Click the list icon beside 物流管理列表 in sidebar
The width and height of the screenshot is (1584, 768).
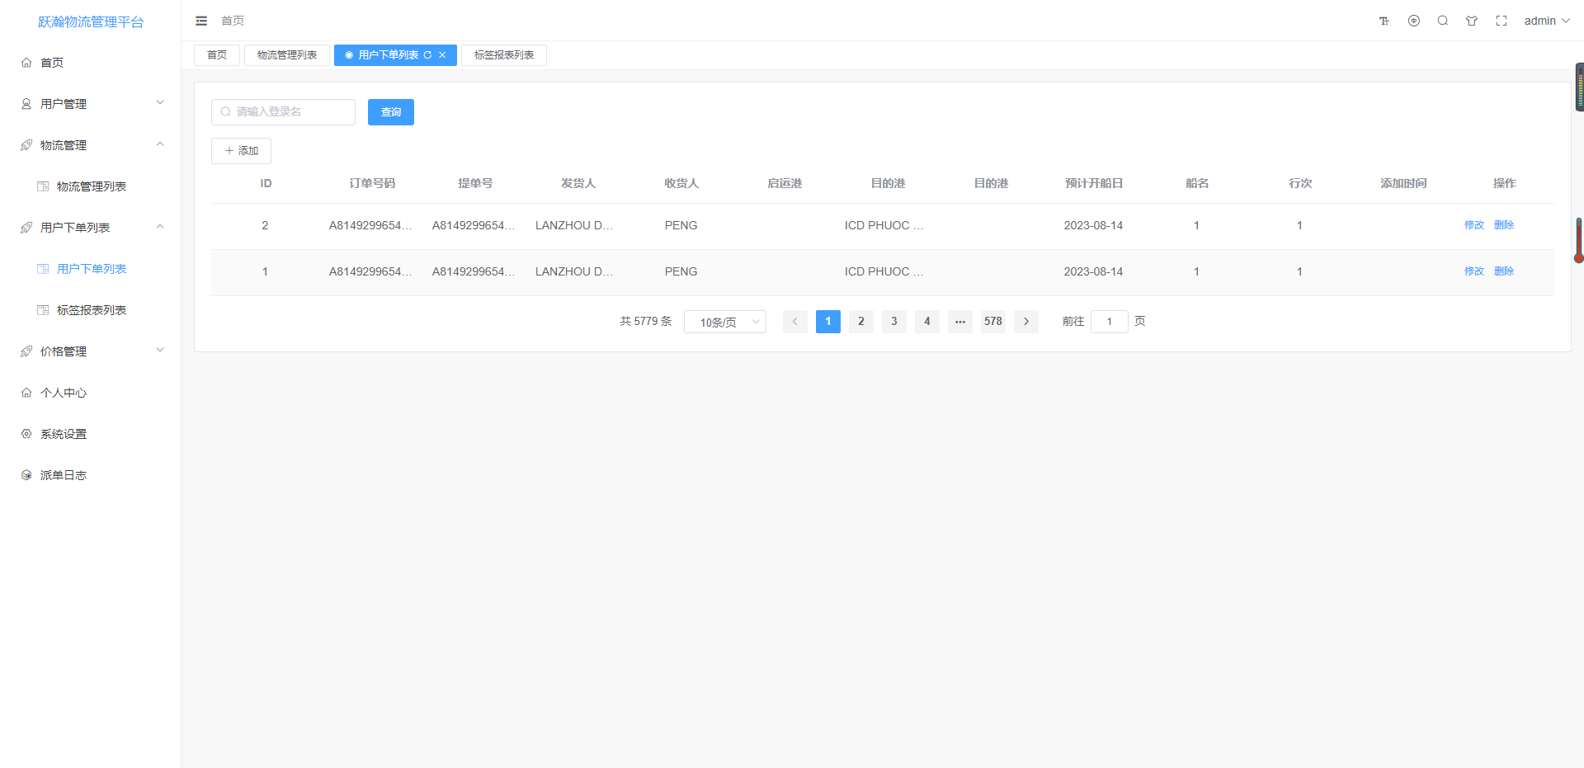[x=43, y=186]
